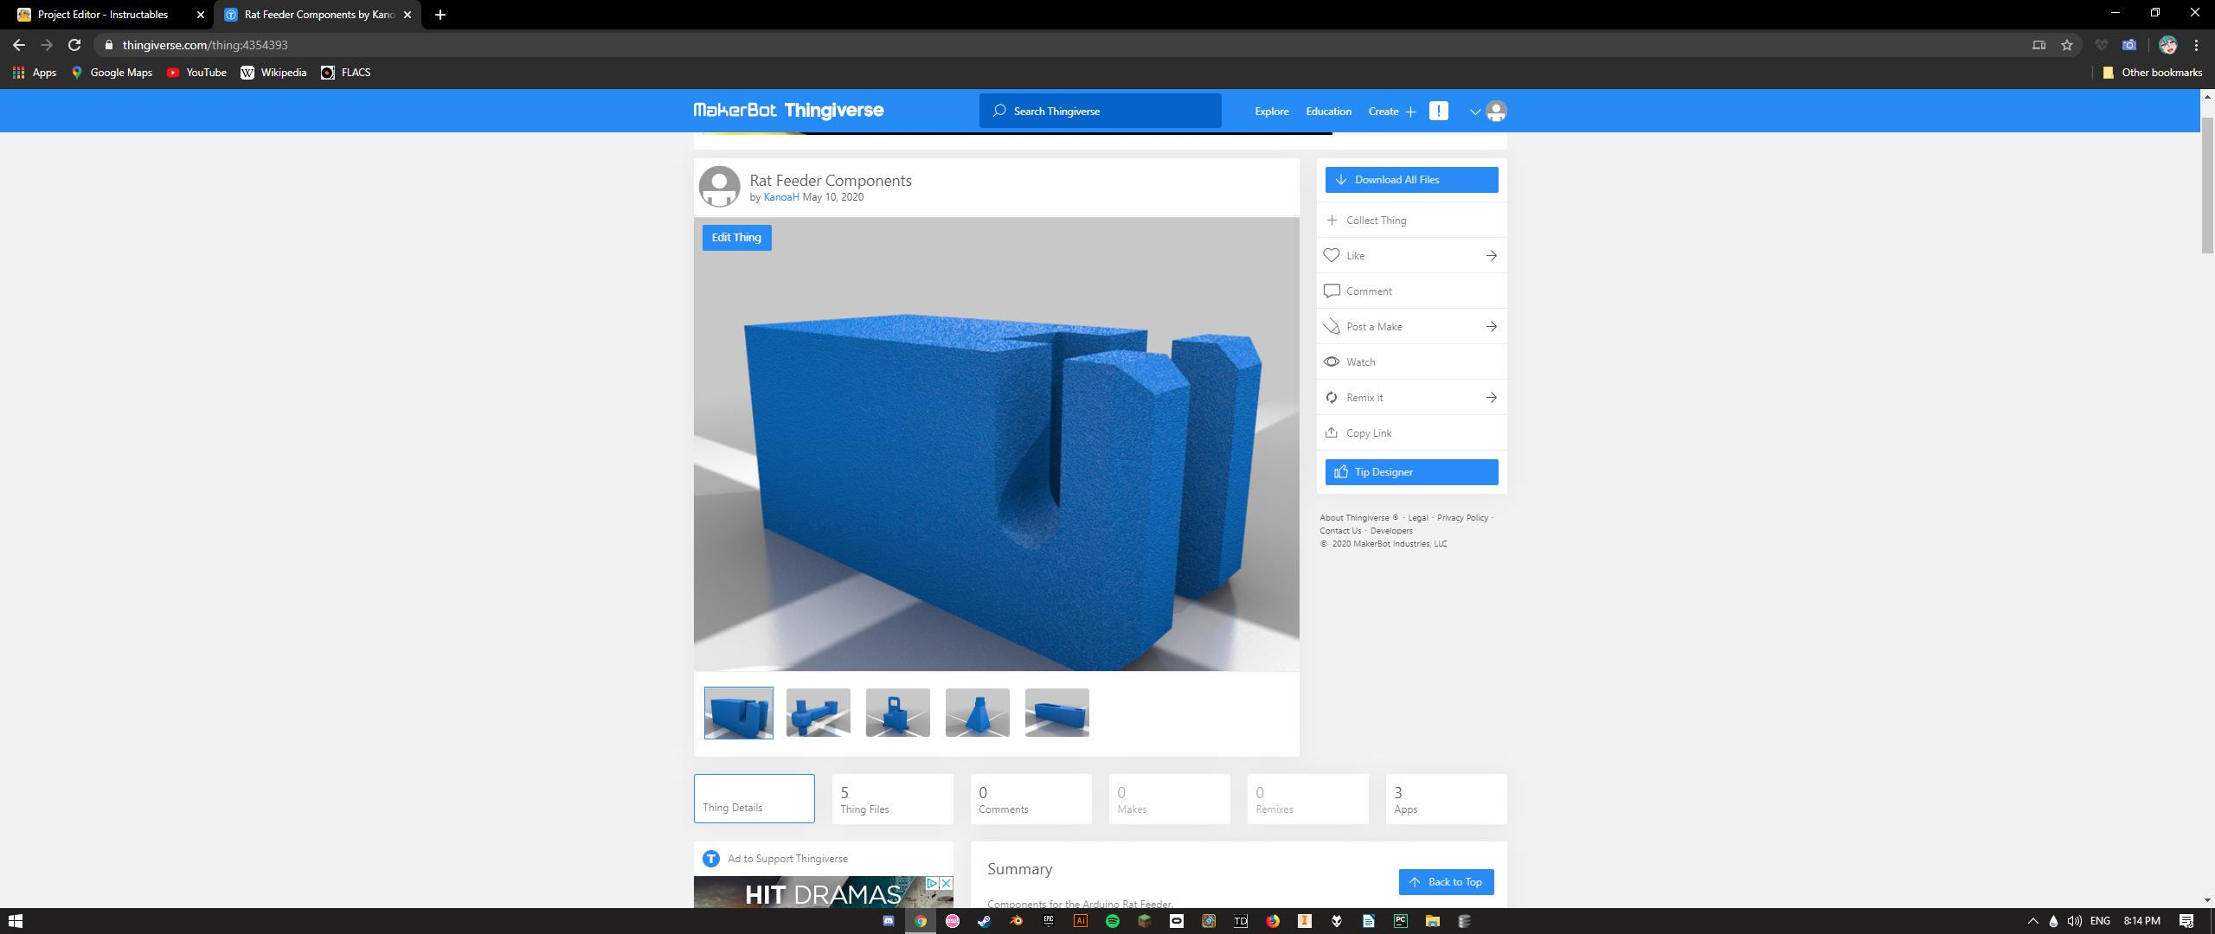Click the notification exclamation icon in header
The height and width of the screenshot is (934, 2215).
1439,111
